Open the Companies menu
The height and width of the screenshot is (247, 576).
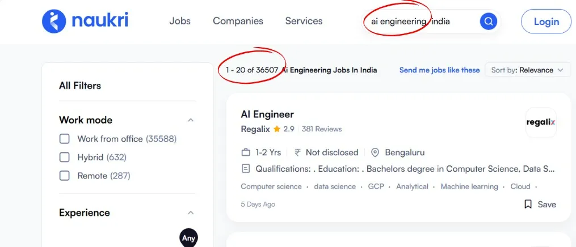click(x=238, y=21)
